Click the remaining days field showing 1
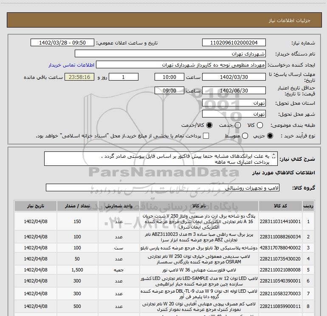The height and width of the screenshot is (316, 327). click(124, 77)
